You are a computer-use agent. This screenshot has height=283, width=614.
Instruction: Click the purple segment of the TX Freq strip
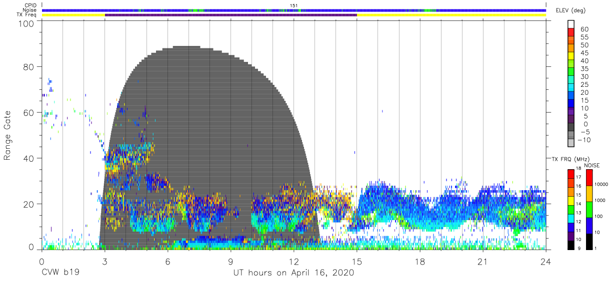[x=231, y=15]
